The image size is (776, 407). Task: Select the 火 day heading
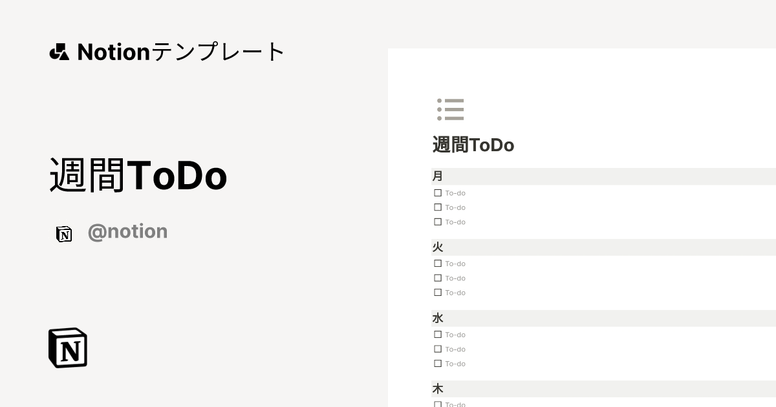tap(438, 247)
